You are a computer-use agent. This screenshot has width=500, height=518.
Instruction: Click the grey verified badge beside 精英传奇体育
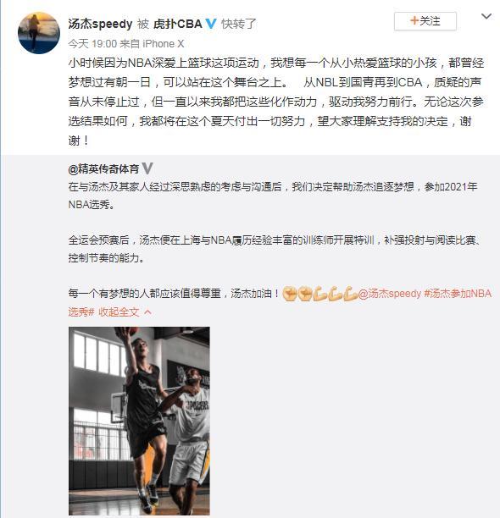(x=147, y=168)
